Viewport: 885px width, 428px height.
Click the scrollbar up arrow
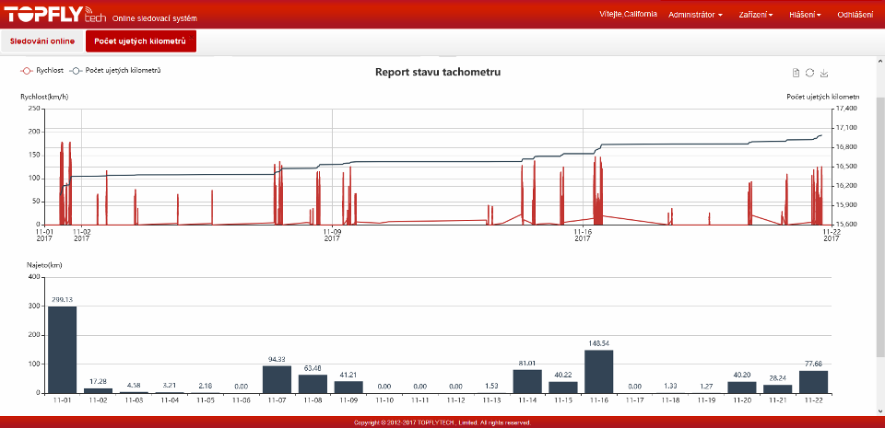pos(879,61)
